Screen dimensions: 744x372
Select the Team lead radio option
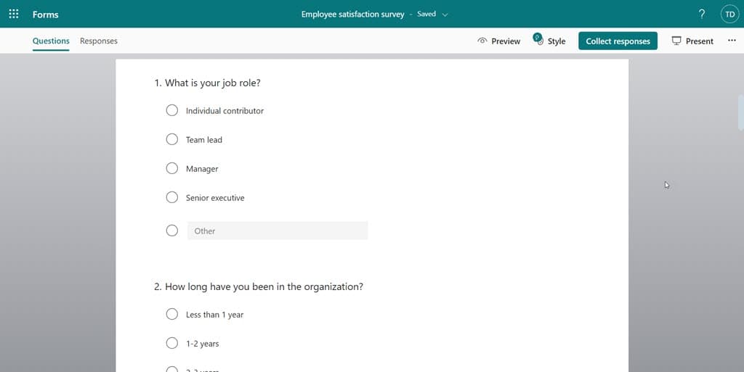171,139
